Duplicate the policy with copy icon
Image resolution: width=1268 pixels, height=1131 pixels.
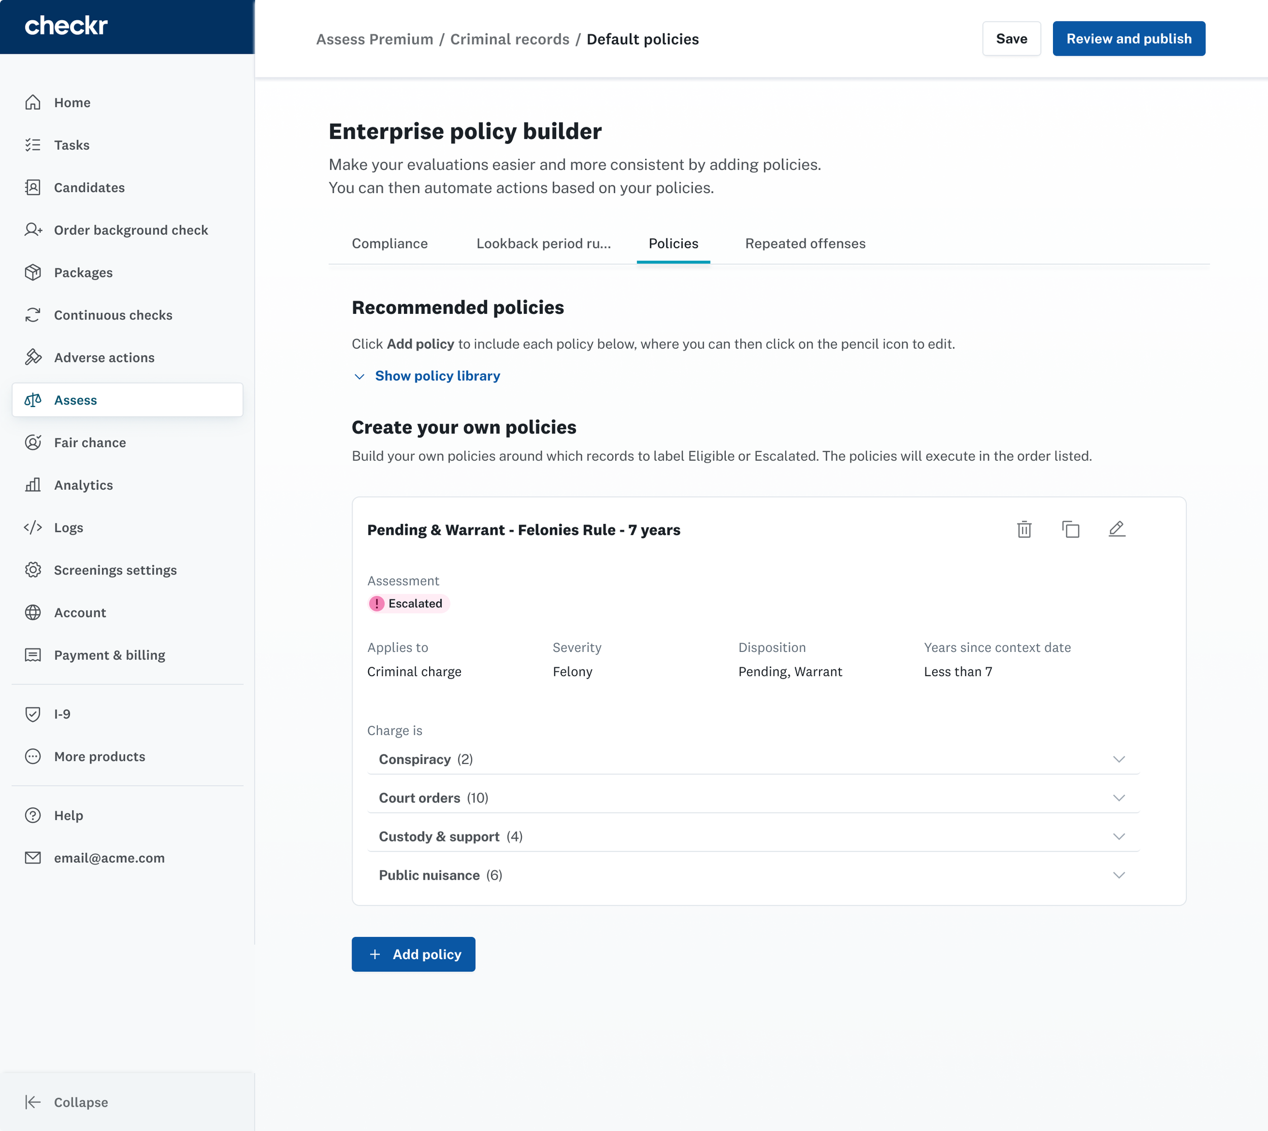point(1070,529)
